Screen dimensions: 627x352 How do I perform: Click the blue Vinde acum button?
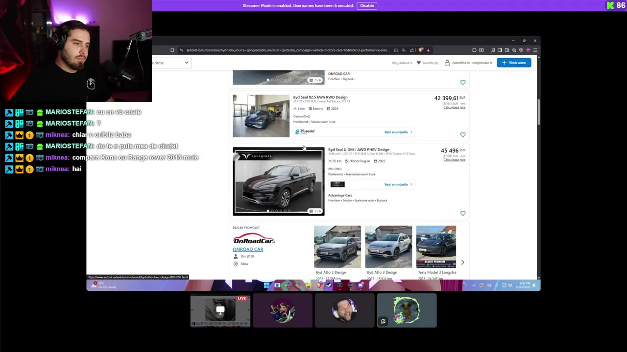[x=514, y=63]
